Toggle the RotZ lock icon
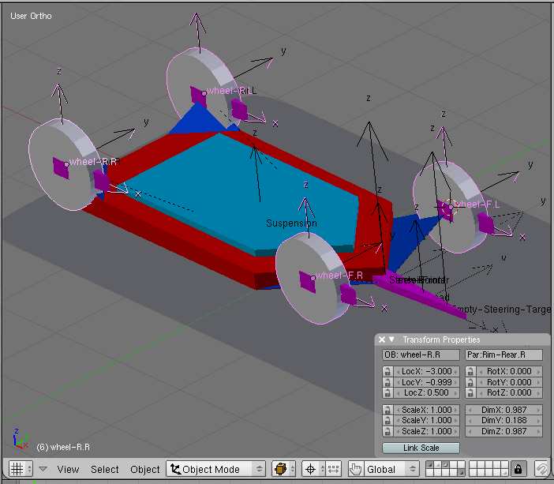This screenshot has height=484, width=554. (470, 392)
